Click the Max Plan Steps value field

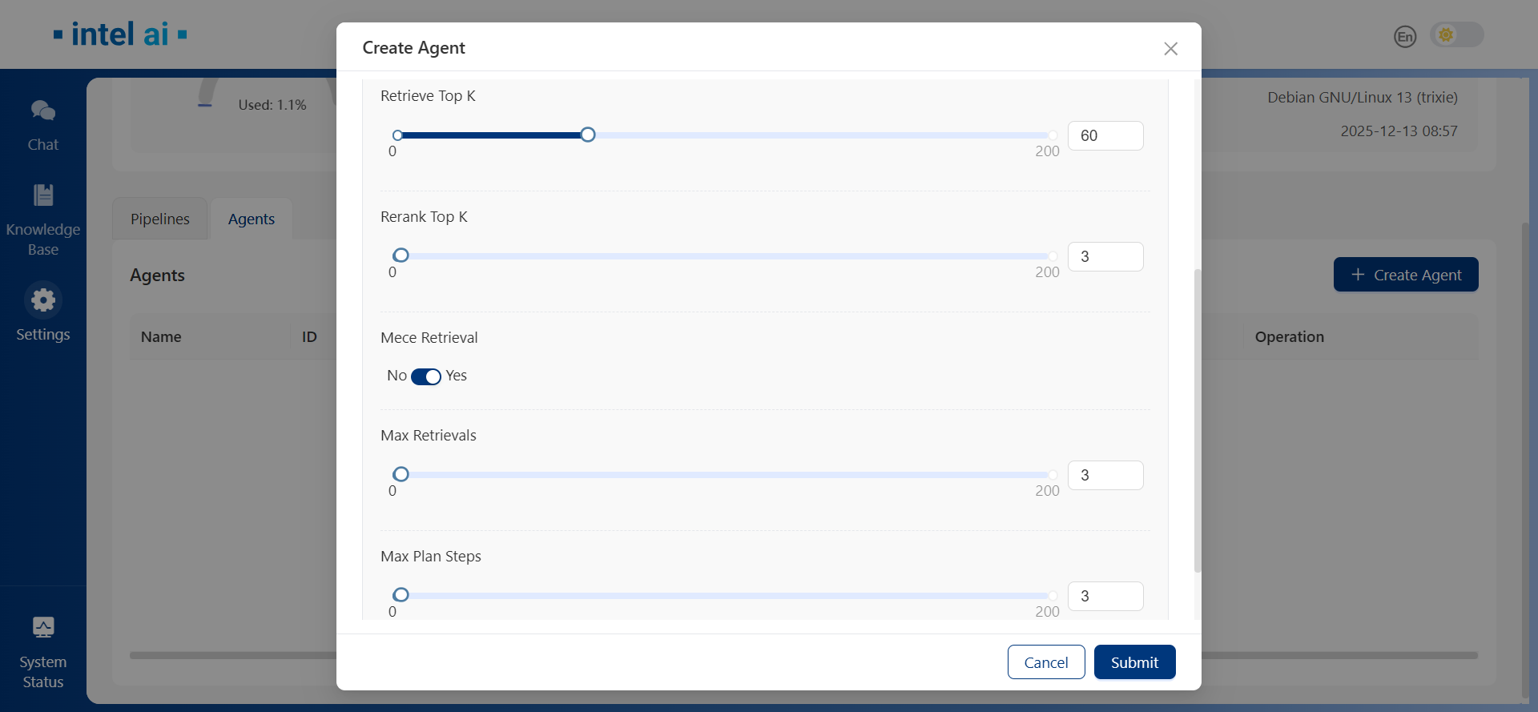1105,597
